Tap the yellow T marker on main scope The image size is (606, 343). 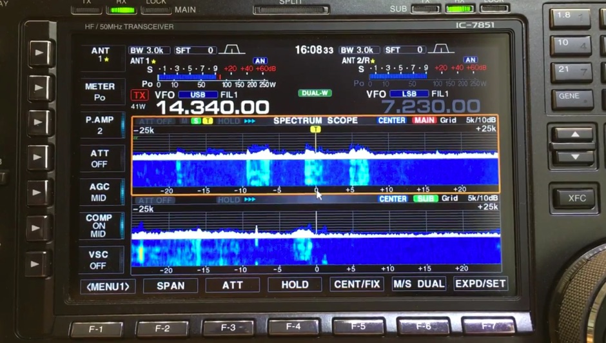coord(315,129)
